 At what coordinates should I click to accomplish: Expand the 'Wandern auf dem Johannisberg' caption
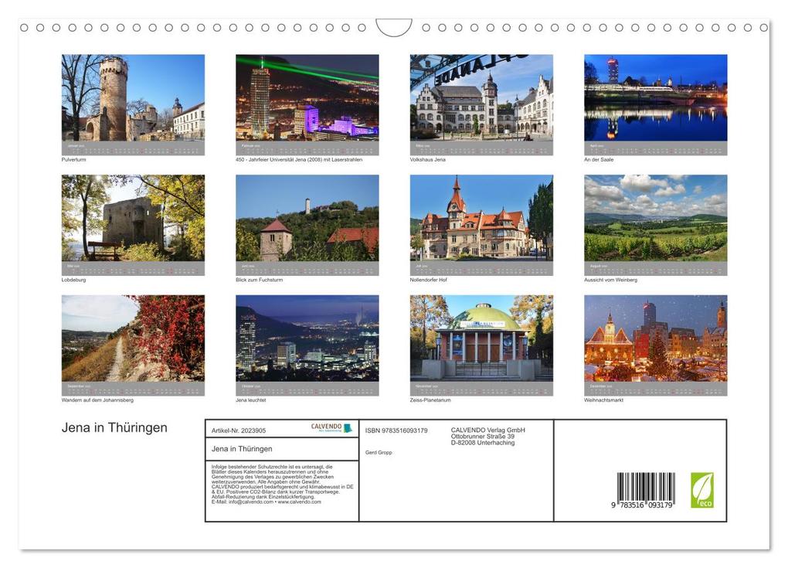click(100, 400)
